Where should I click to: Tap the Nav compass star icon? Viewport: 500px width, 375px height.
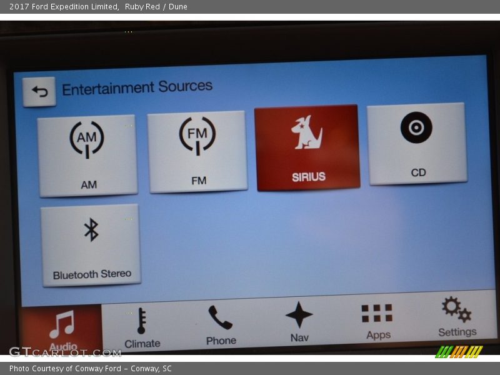click(299, 314)
